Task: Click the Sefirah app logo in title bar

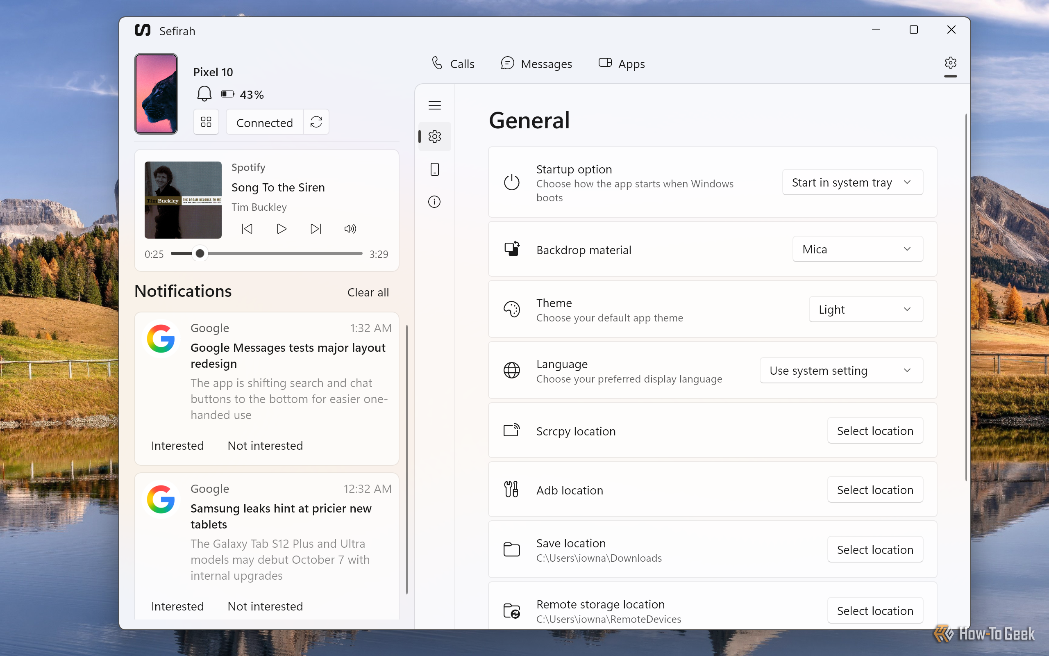Action: coord(143,30)
